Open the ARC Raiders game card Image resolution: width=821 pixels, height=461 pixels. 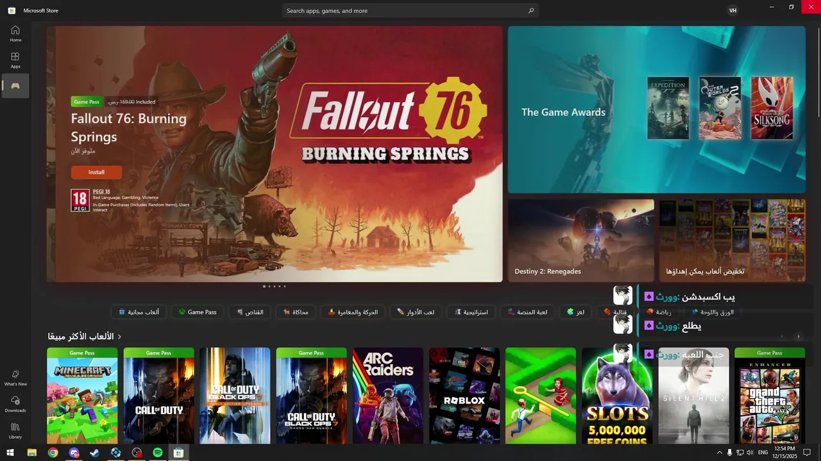coord(387,396)
